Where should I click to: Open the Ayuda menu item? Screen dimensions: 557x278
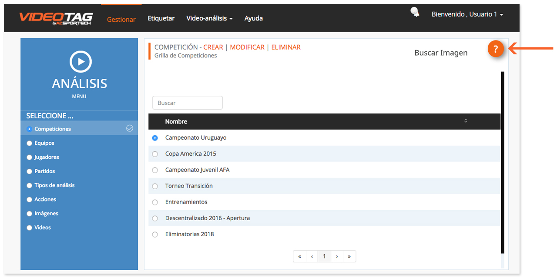[x=253, y=18]
